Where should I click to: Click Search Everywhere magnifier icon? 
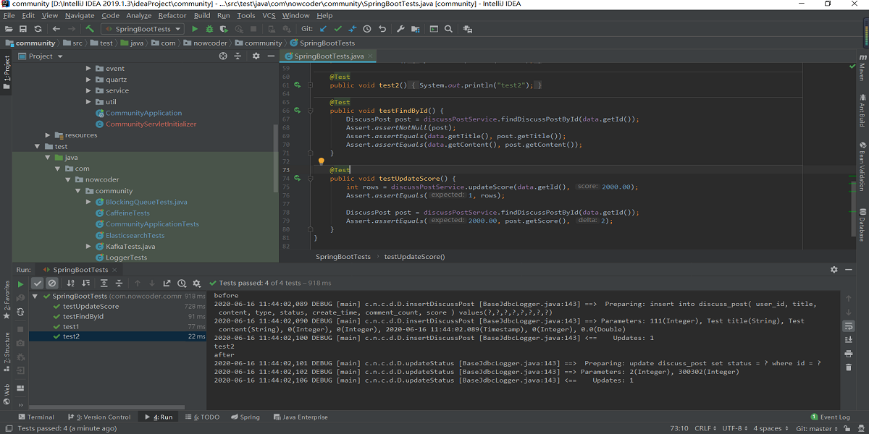(x=448, y=29)
